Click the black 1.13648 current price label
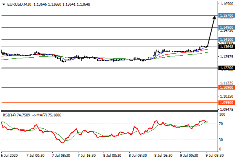The width and height of the screenshot is (236, 160). (226, 47)
